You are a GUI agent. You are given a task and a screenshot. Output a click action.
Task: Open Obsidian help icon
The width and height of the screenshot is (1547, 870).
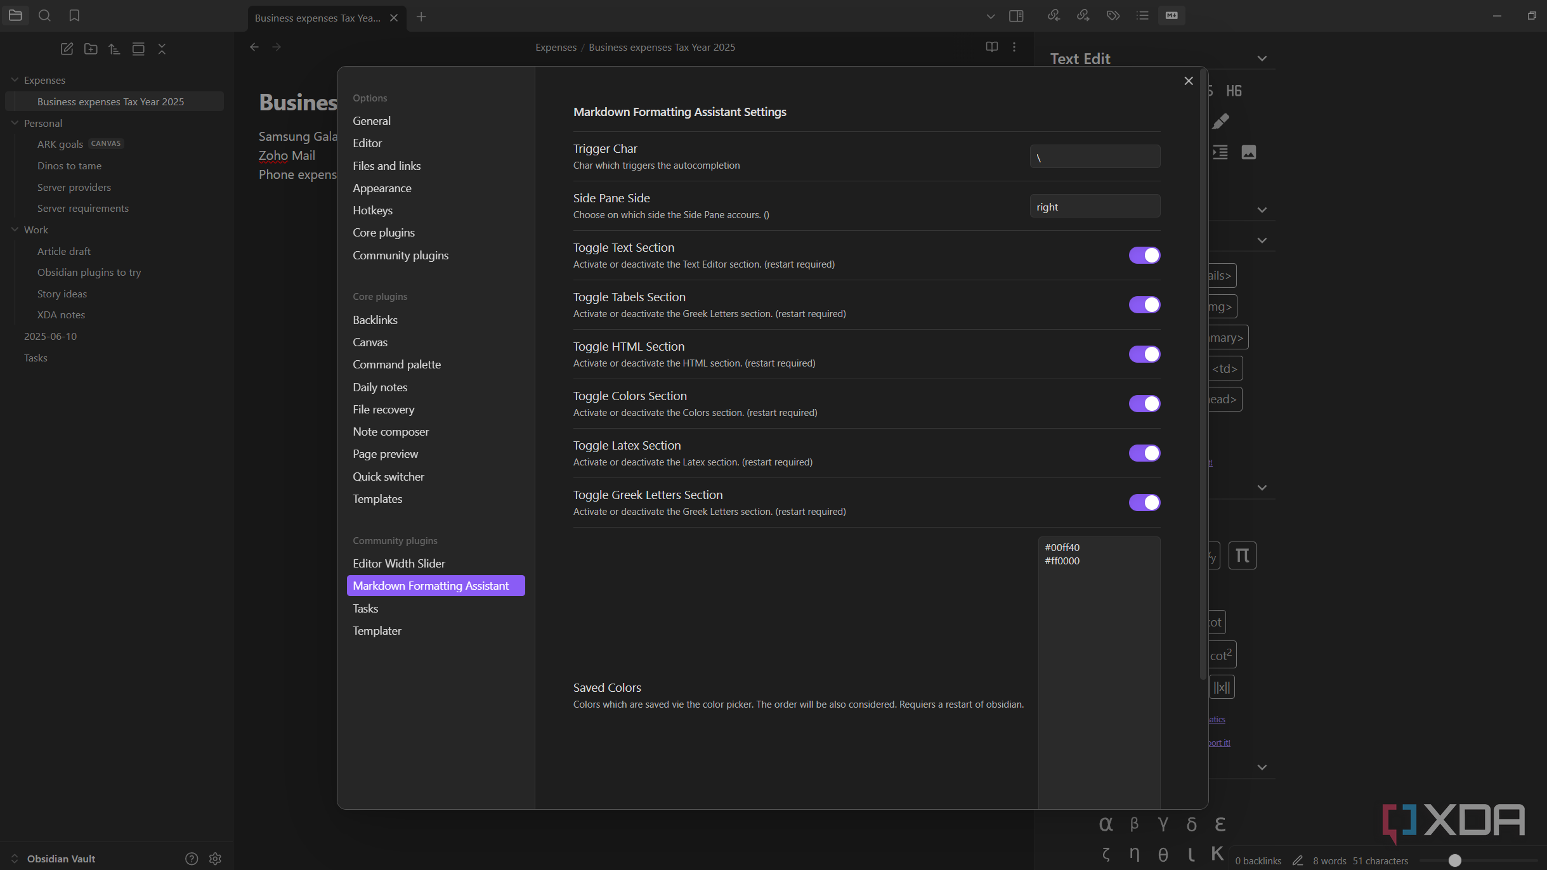192,859
